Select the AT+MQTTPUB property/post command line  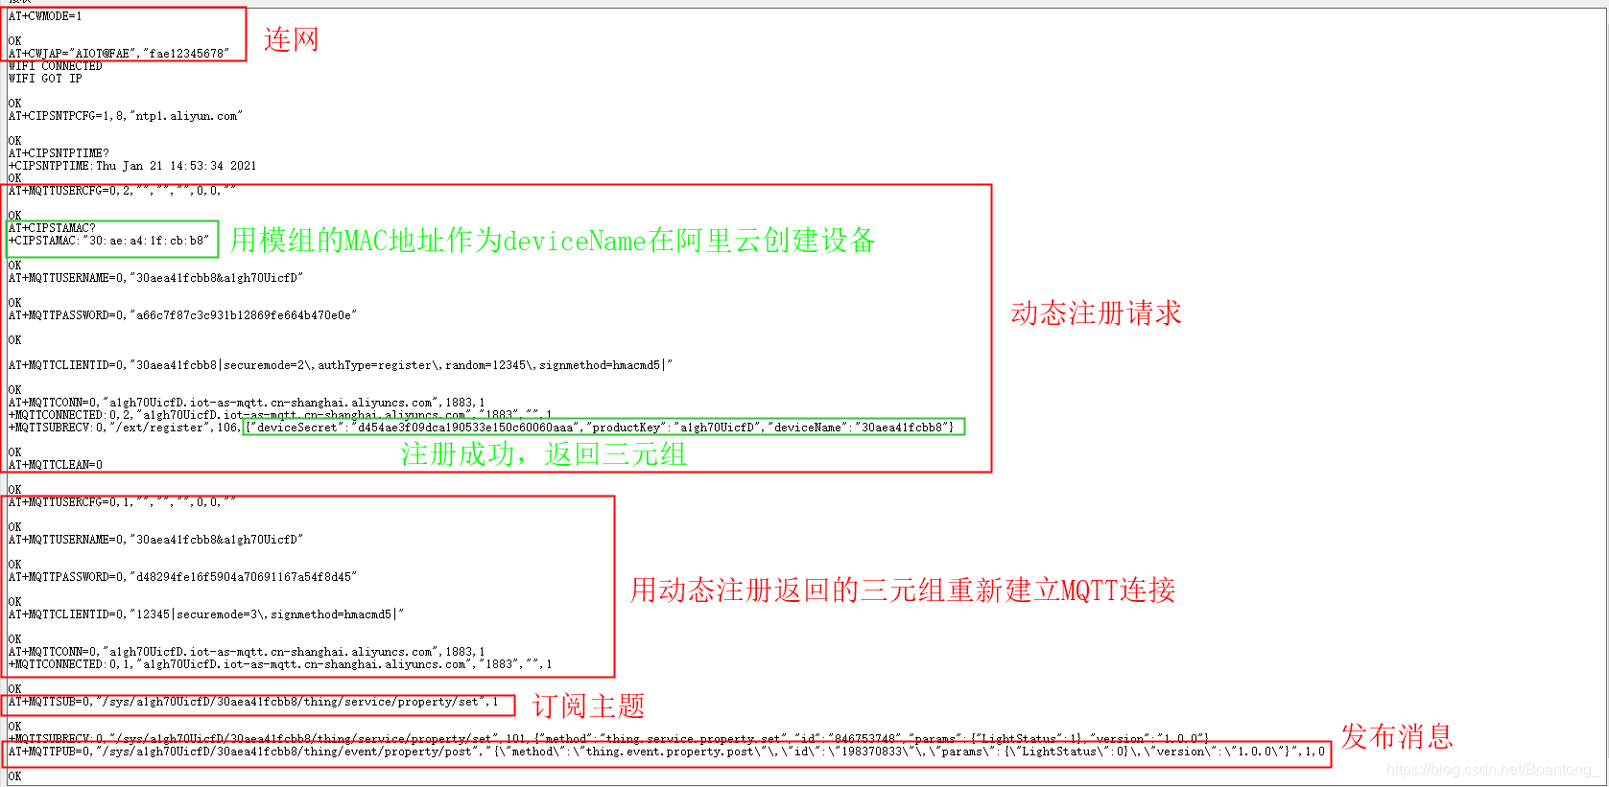coord(667,752)
